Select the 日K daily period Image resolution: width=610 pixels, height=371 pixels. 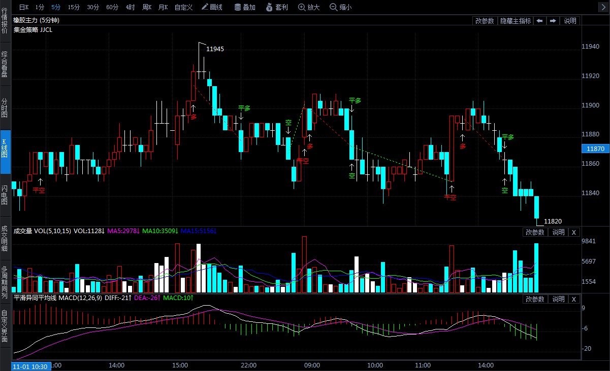click(24, 7)
